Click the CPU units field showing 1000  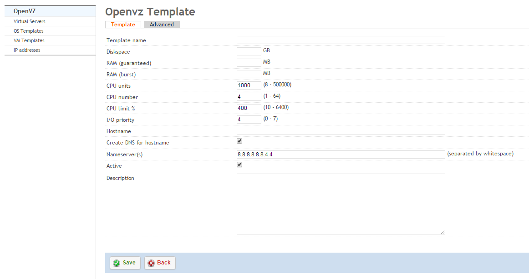[x=249, y=85]
